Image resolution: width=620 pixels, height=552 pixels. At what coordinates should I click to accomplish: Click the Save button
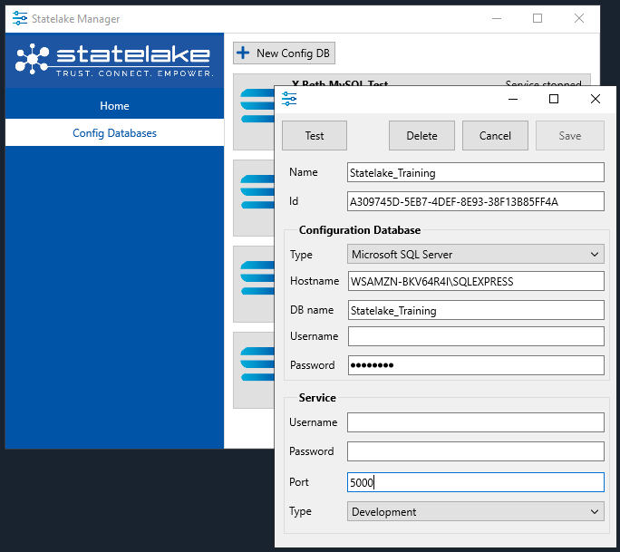[570, 136]
